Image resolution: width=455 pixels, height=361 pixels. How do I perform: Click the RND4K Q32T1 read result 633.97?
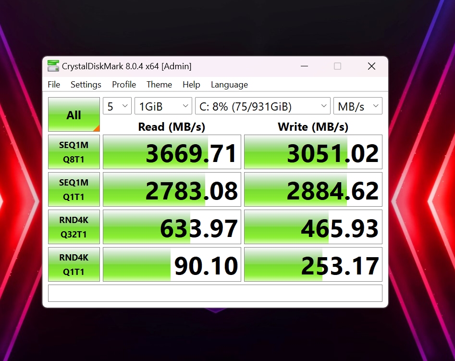click(x=172, y=227)
